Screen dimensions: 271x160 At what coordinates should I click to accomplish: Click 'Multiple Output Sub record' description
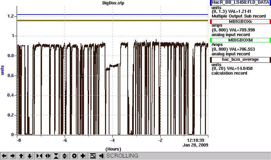pyautogui.click(x=239, y=16)
